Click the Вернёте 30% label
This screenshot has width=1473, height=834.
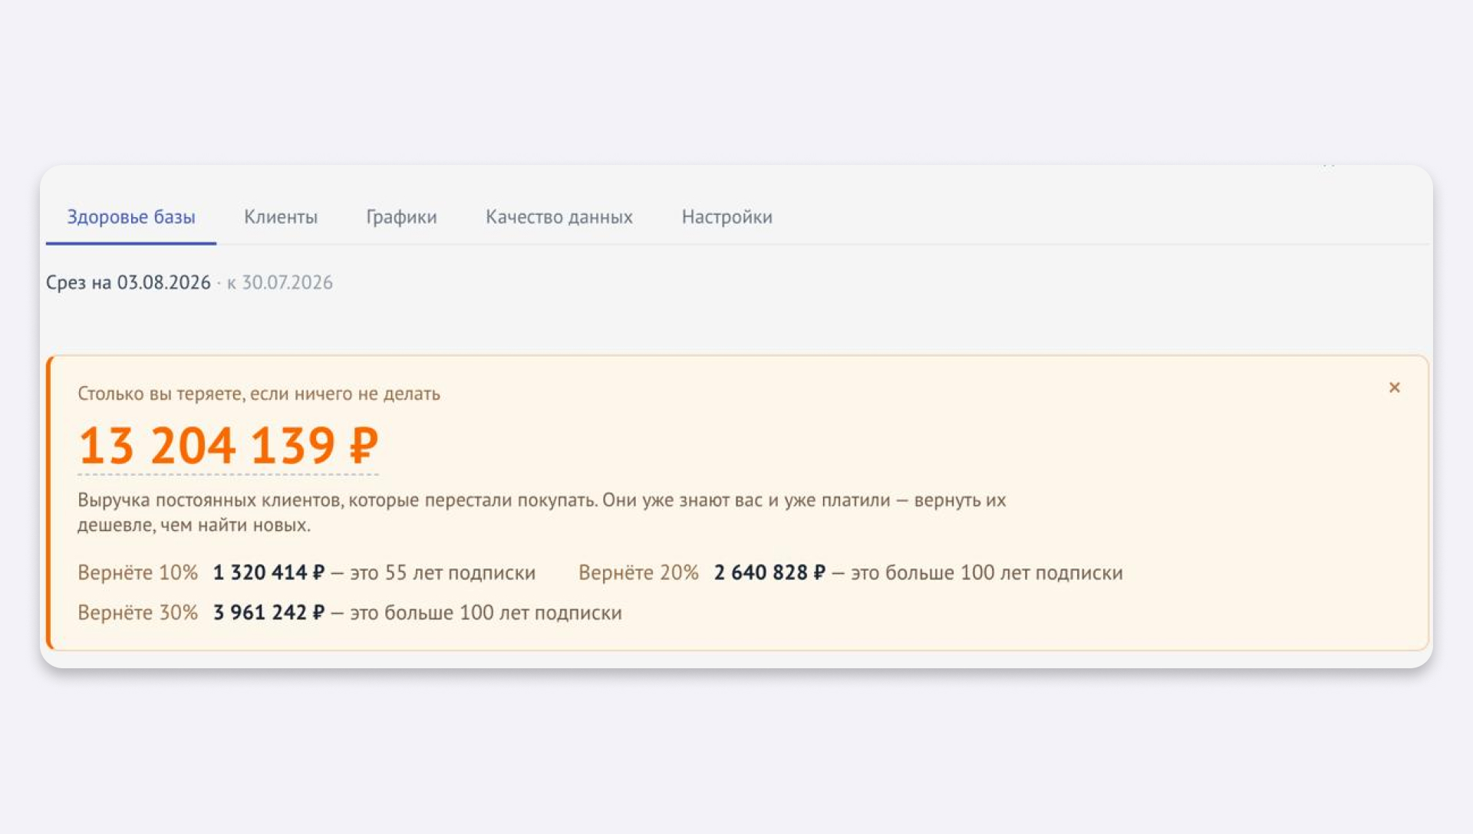(x=137, y=612)
